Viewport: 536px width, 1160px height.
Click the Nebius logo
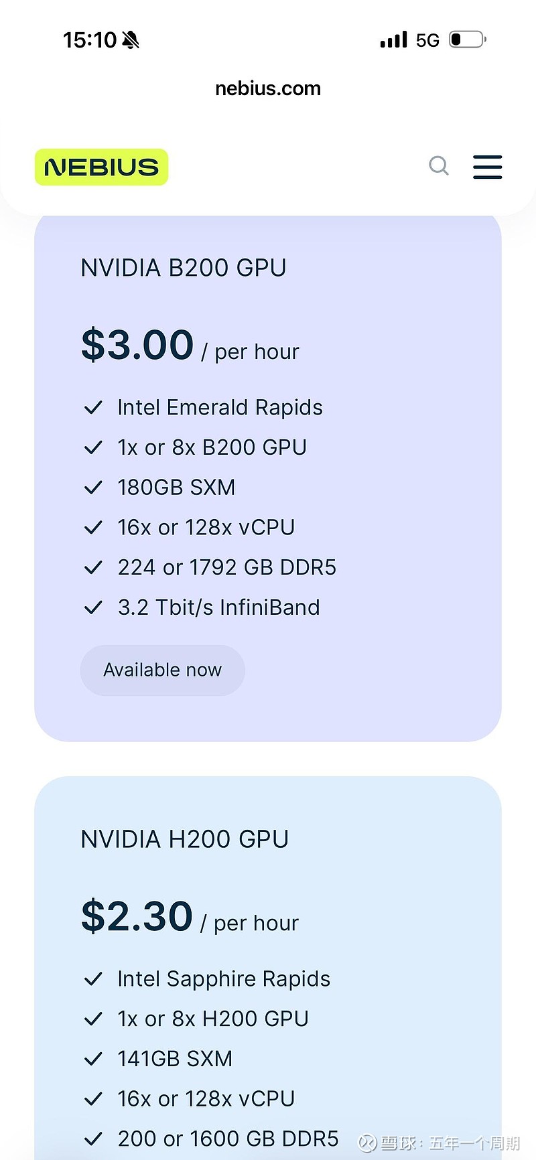tap(101, 167)
